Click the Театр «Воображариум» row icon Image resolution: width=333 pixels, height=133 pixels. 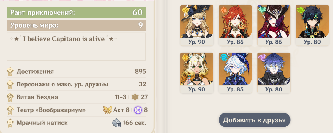10,110
